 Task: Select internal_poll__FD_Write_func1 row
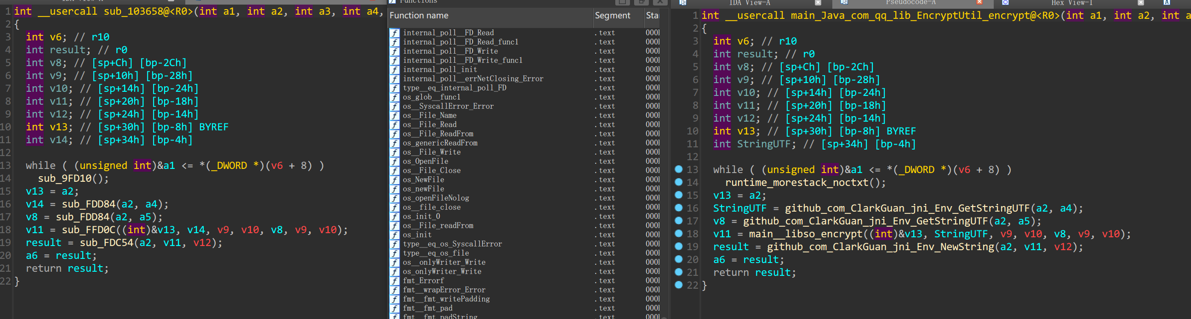tap(525, 61)
